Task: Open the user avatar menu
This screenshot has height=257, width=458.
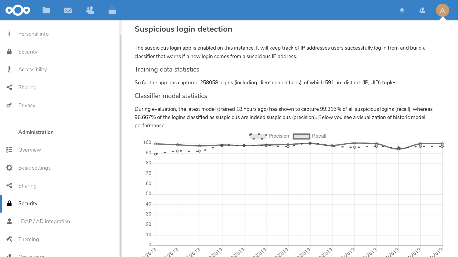Action: (x=442, y=10)
